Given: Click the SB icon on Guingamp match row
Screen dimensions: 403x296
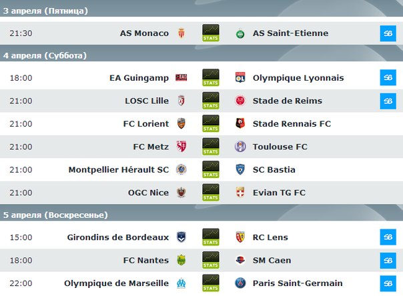Looking at the screenshot, I should pos(388,77).
